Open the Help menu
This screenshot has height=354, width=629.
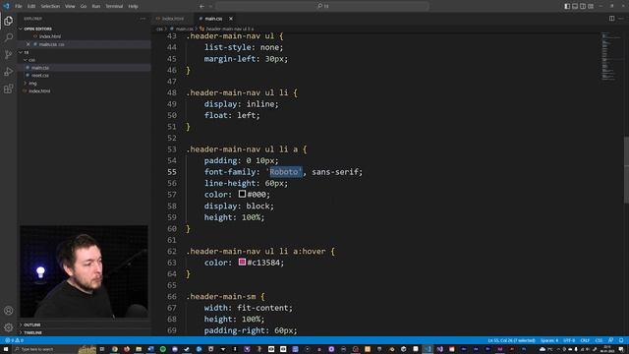(x=134, y=6)
